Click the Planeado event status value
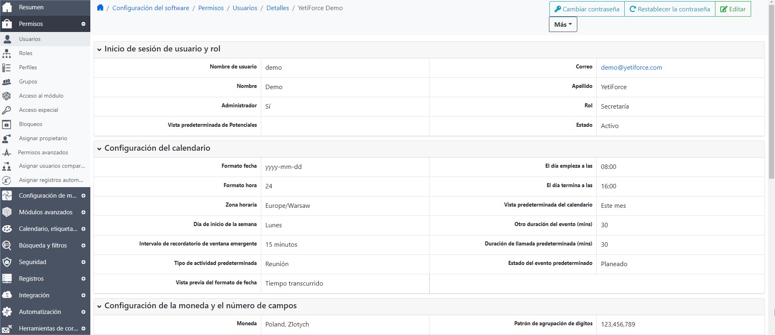Viewport: 775px width, 335px height. (x=614, y=264)
